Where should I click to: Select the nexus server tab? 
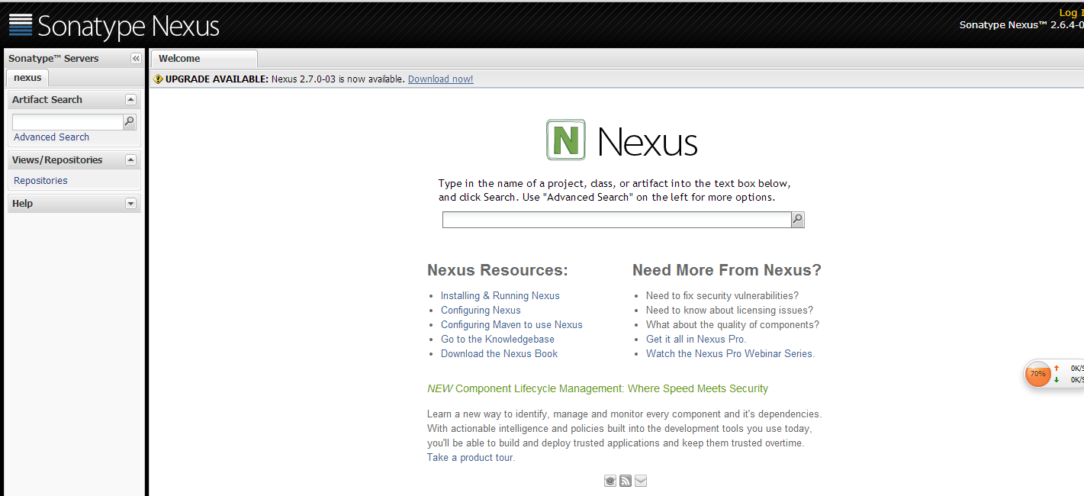27,78
